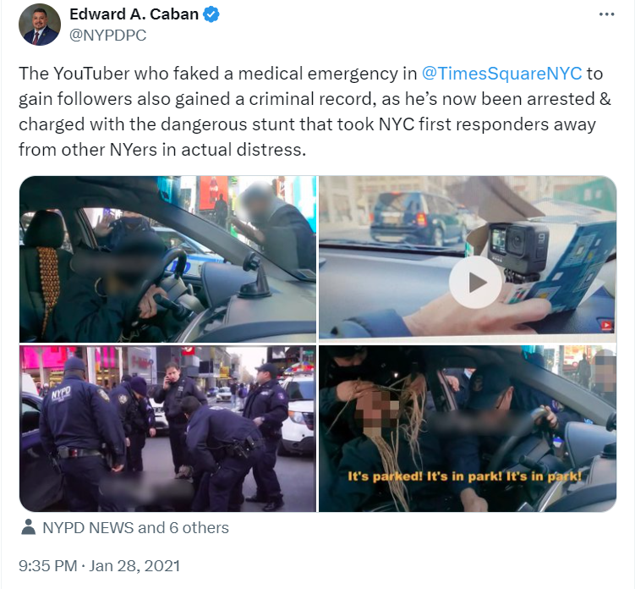Image resolution: width=635 pixels, height=589 pixels.
Task: Click the tweet text about the YouTuber
Action: pyautogui.click(x=315, y=112)
